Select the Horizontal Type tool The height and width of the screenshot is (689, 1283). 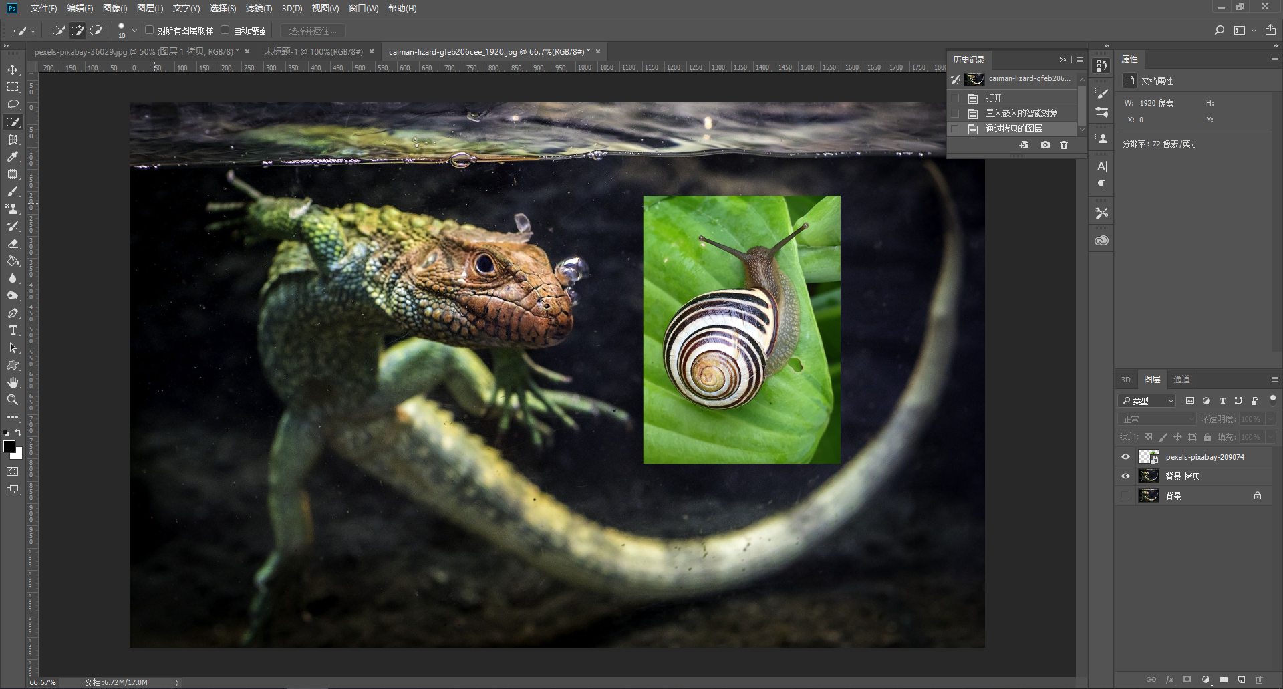tap(13, 330)
